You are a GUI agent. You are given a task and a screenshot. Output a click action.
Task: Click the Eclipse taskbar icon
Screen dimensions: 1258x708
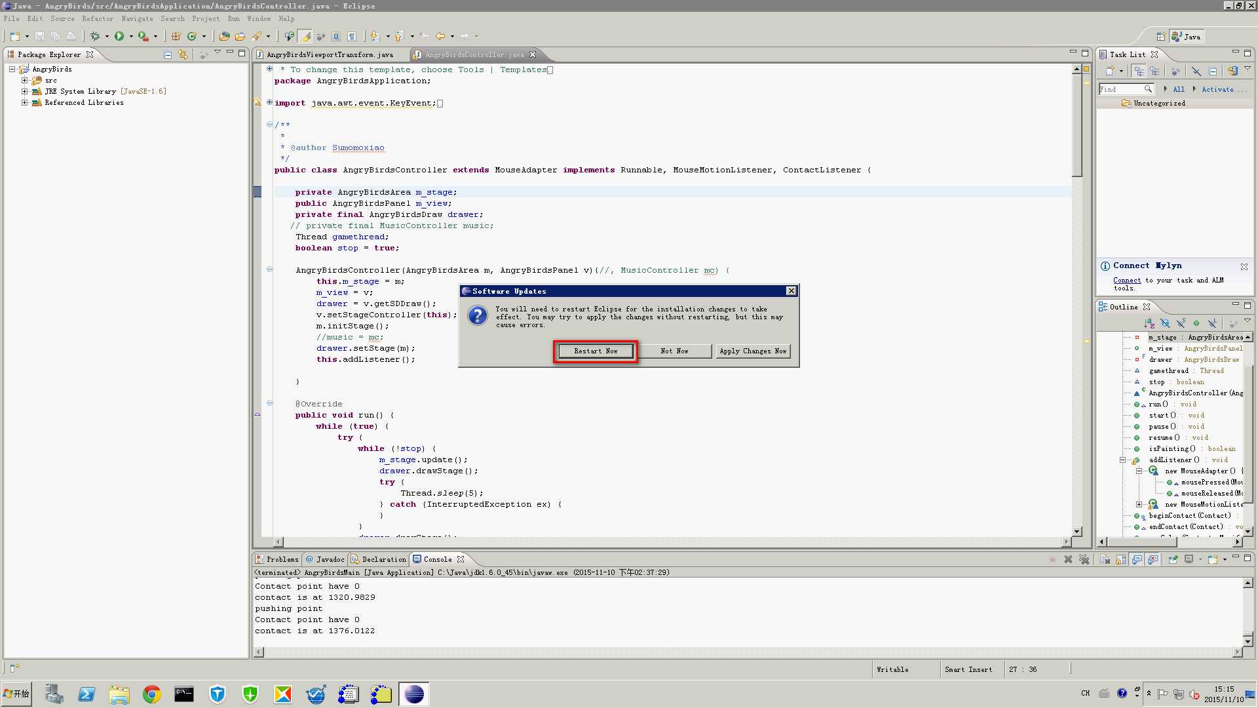[414, 694]
